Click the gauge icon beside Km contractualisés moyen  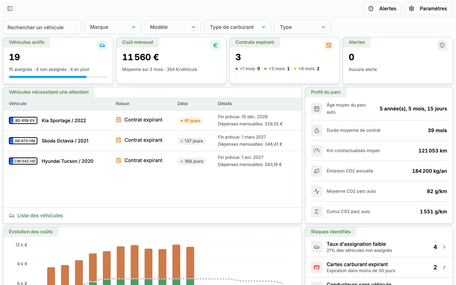(x=317, y=151)
